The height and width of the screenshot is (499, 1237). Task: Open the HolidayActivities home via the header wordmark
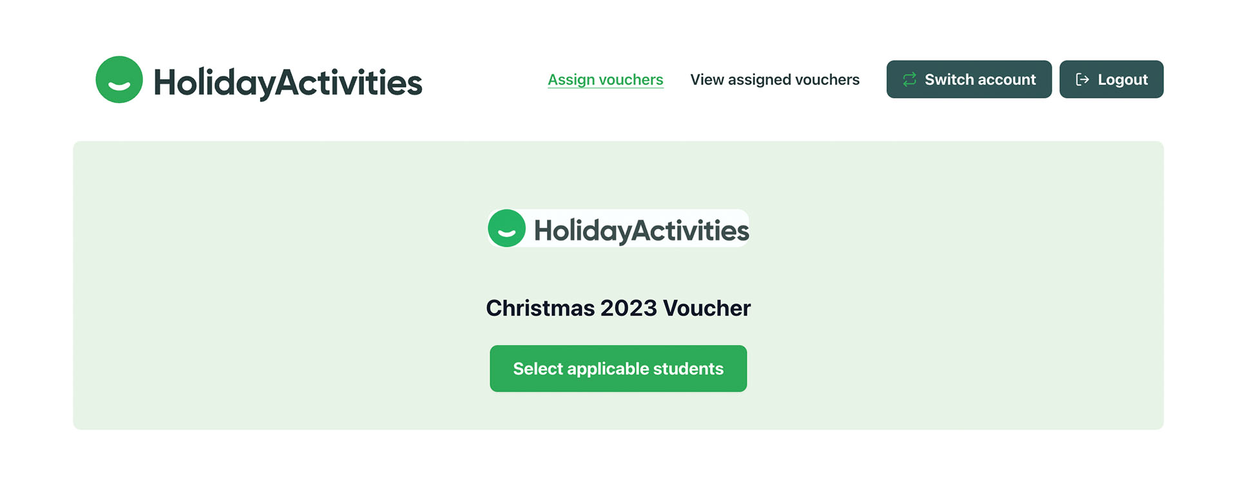tap(288, 79)
